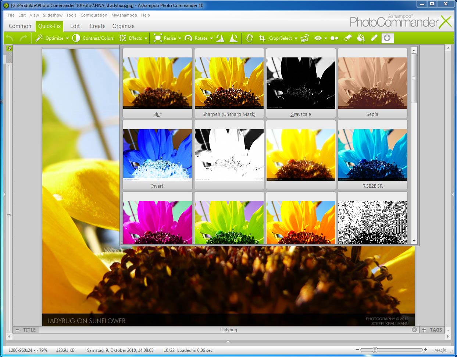457x357 pixels.
Task: Expand the TAGS panel with plus button
Action: click(x=424, y=330)
